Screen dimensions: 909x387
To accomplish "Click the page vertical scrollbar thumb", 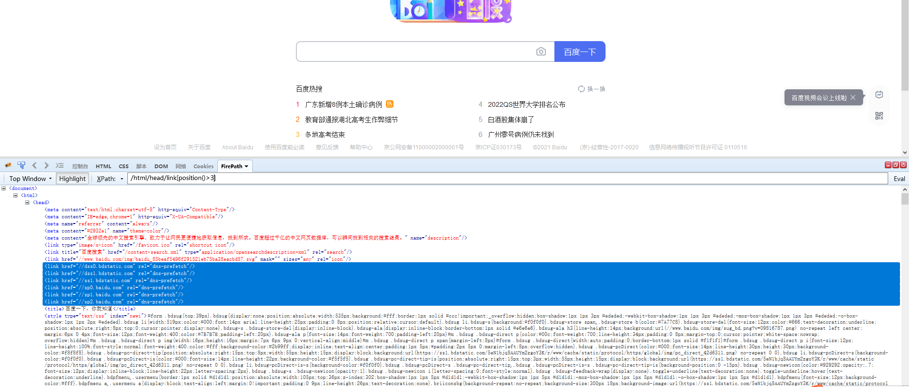I will coord(905,45).
